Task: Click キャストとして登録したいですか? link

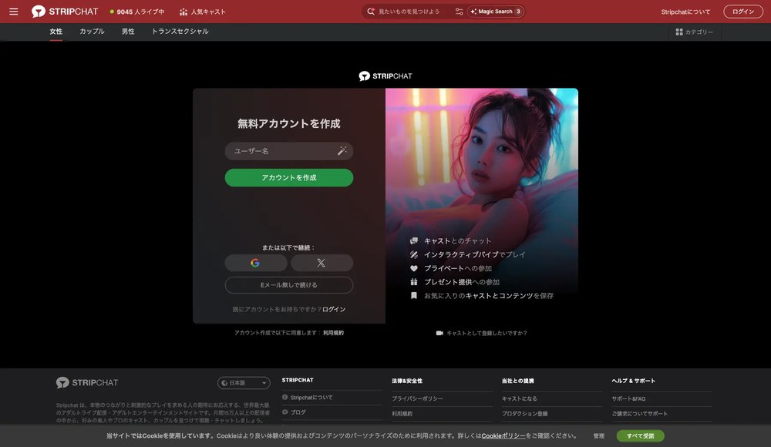Action: click(x=487, y=333)
